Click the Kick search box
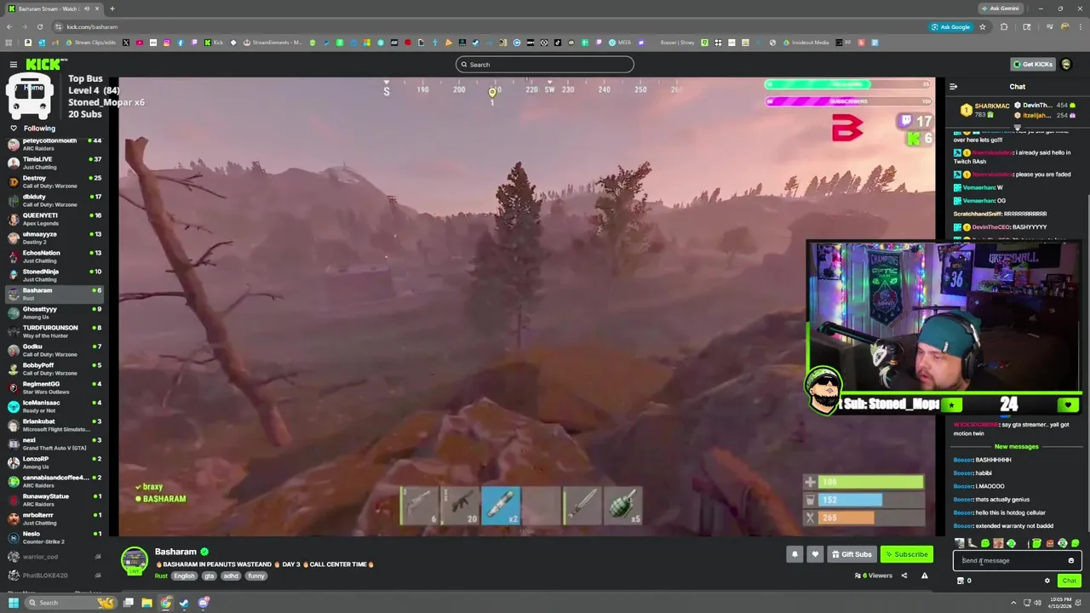This screenshot has width=1090, height=613. [x=545, y=65]
